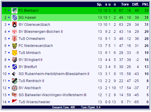
Task: Click the blue dot beside rank 1
Action: tap(9, 11)
